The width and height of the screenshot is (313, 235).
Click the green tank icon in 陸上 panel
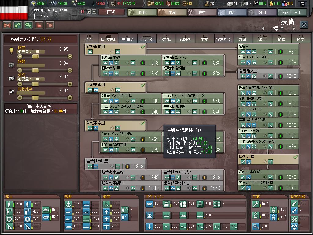pos(46,210)
